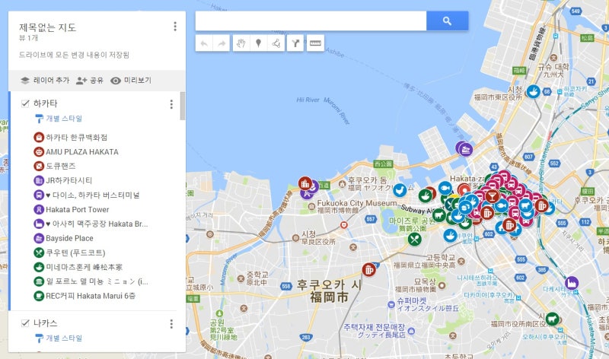Image resolution: width=609 pixels, height=359 pixels.
Task: Select REC커피 Hakata Marui 6층 list item
Action: 91,296
